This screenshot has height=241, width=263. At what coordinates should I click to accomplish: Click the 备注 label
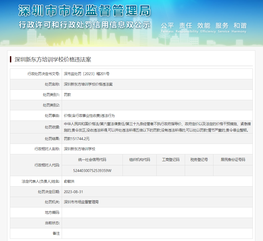pos(56,234)
